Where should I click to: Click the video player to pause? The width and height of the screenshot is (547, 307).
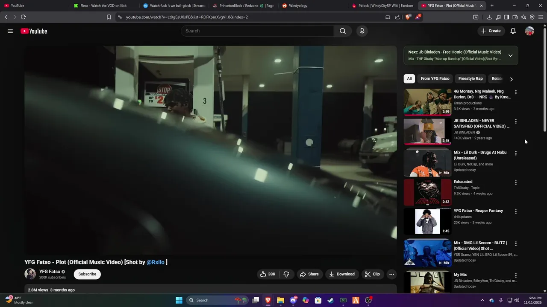(x=211, y=150)
